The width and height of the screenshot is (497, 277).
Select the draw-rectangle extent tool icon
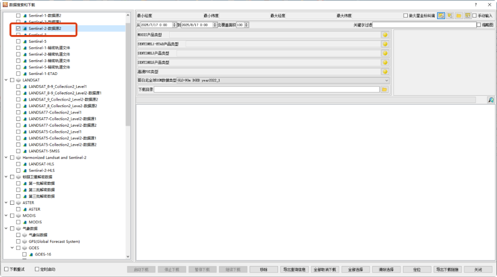click(441, 16)
